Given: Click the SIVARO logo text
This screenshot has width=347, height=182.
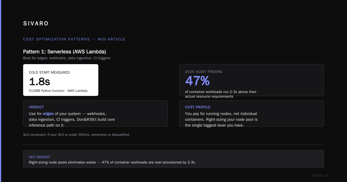Looking at the screenshot, I should click(x=36, y=24).
